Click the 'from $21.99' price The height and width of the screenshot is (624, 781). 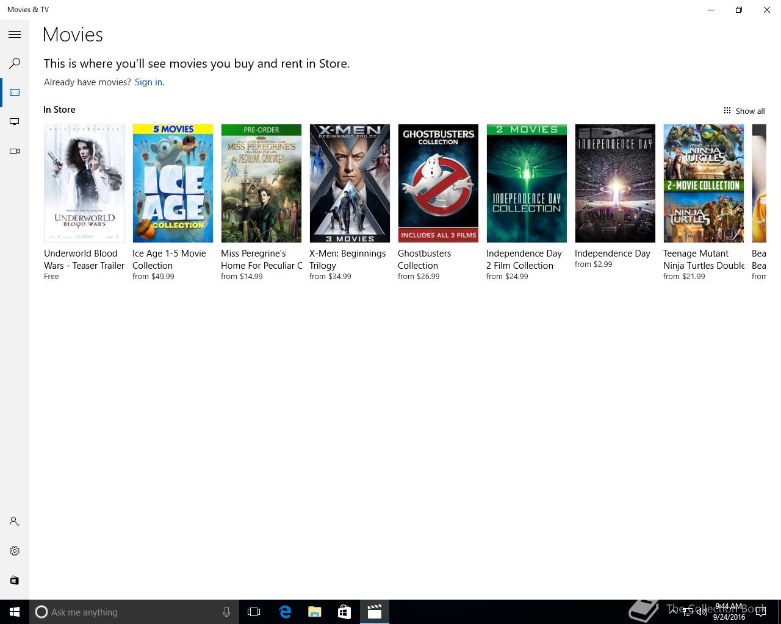pos(684,277)
